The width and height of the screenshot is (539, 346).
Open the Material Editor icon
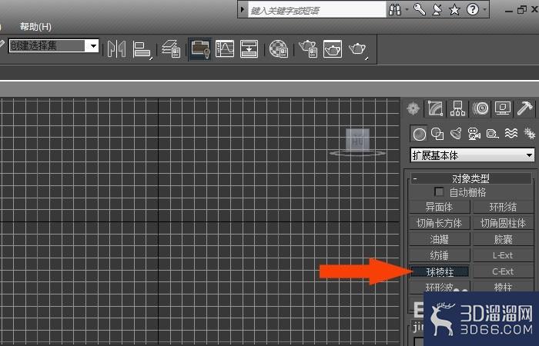[x=279, y=48]
